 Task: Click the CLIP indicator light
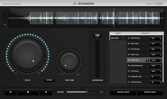pyautogui.click(x=98, y=92)
